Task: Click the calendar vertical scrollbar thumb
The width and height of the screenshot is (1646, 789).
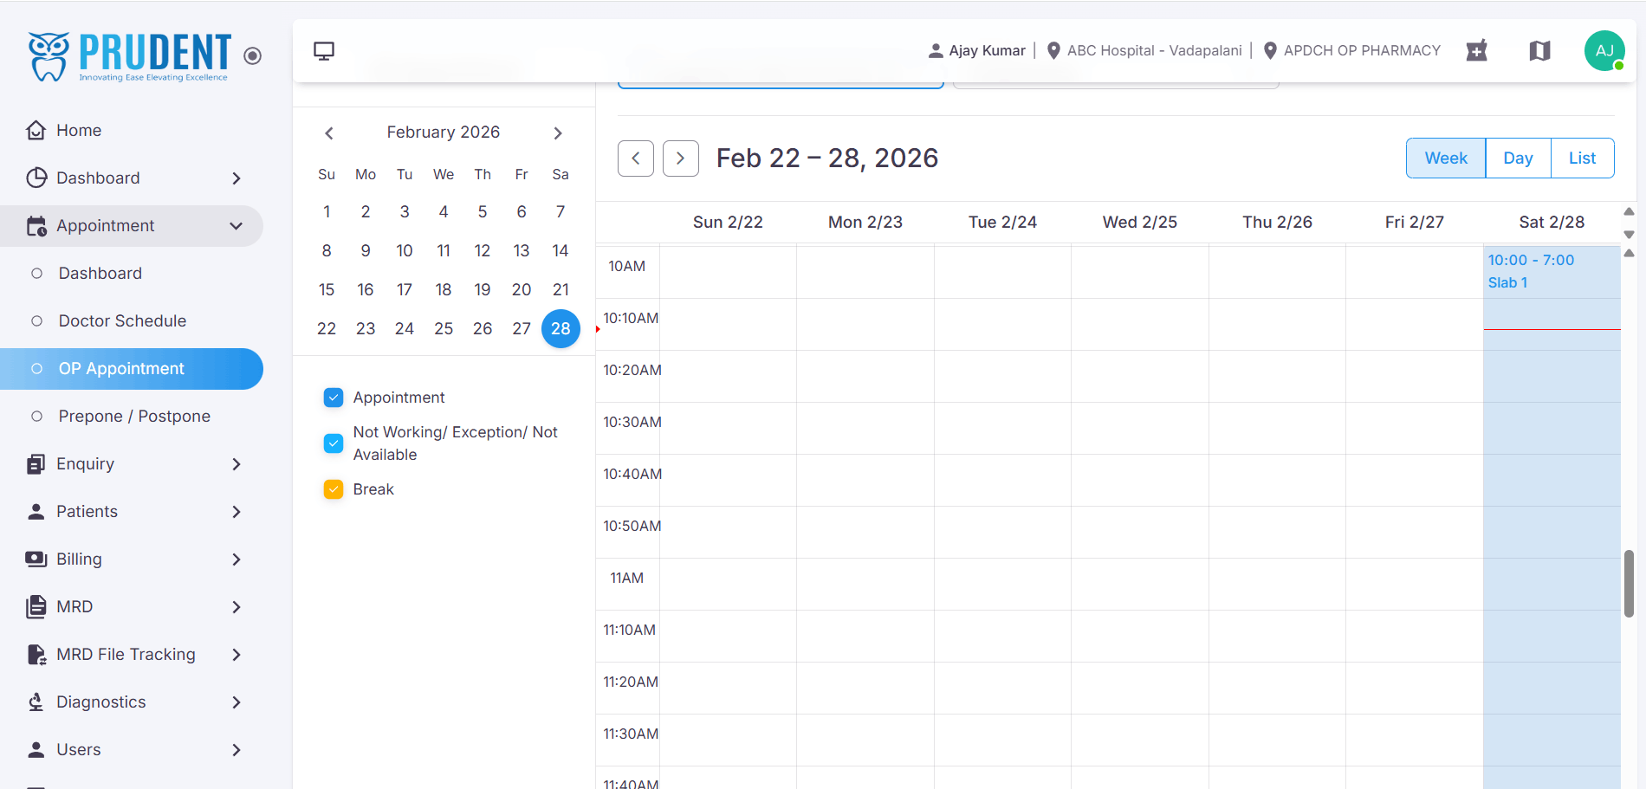Action: [1629, 584]
